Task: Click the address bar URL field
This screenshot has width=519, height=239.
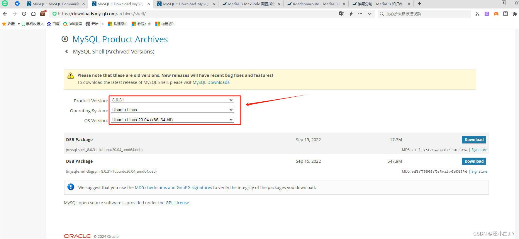Action: pos(194,14)
